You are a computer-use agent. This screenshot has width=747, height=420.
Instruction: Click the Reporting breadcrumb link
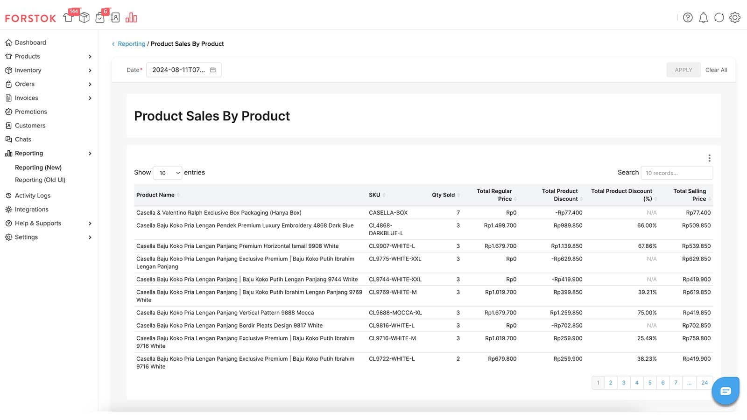(x=131, y=44)
